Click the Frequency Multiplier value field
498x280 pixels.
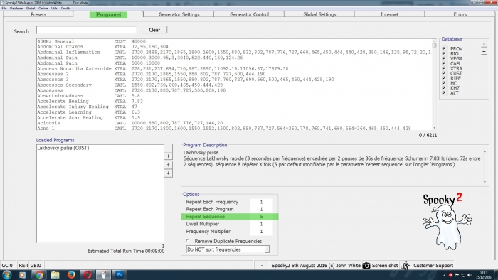point(261,231)
